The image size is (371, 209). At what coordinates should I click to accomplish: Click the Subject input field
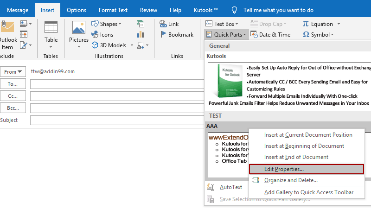click(116, 120)
